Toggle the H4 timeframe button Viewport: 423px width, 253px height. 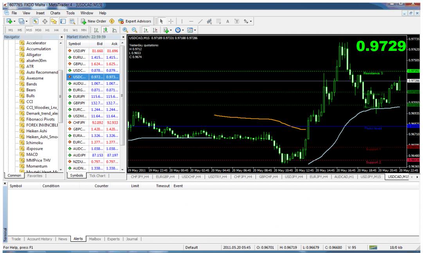click(56, 29)
